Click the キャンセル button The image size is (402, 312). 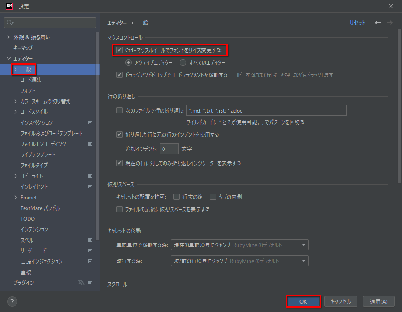(x=341, y=301)
